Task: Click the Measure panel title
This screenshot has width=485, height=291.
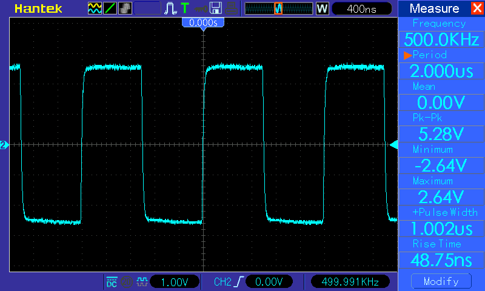Action: point(434,8)
